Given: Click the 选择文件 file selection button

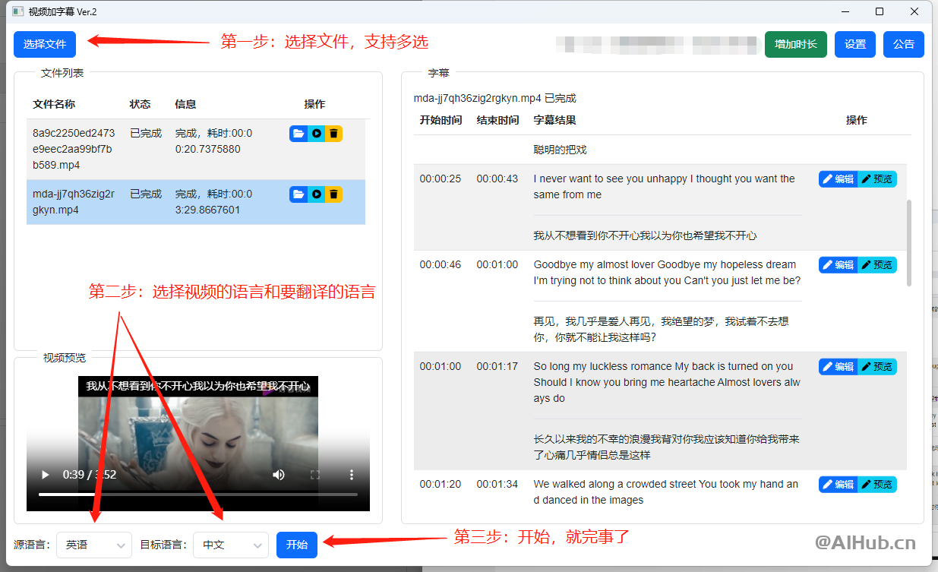Looking at the screenshot, I should pos(44,44).
